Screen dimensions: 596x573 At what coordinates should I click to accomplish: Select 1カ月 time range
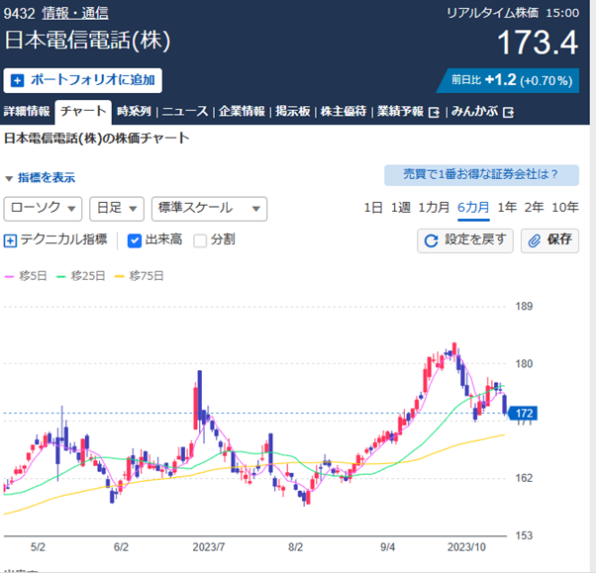tap(434, 208)
